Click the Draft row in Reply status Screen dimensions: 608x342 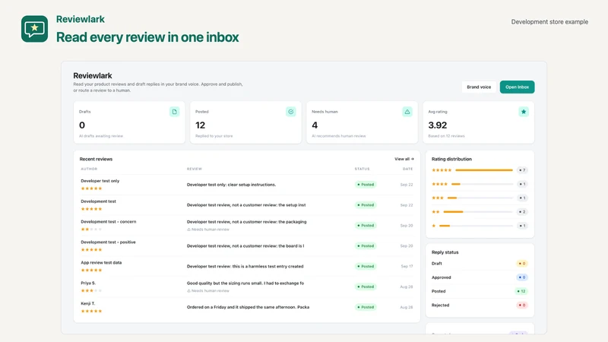click(480, 264)
